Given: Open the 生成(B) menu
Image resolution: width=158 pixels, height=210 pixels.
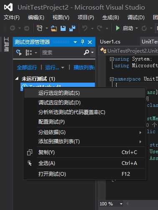Looking at the screenshot, I should coord(111,18).
